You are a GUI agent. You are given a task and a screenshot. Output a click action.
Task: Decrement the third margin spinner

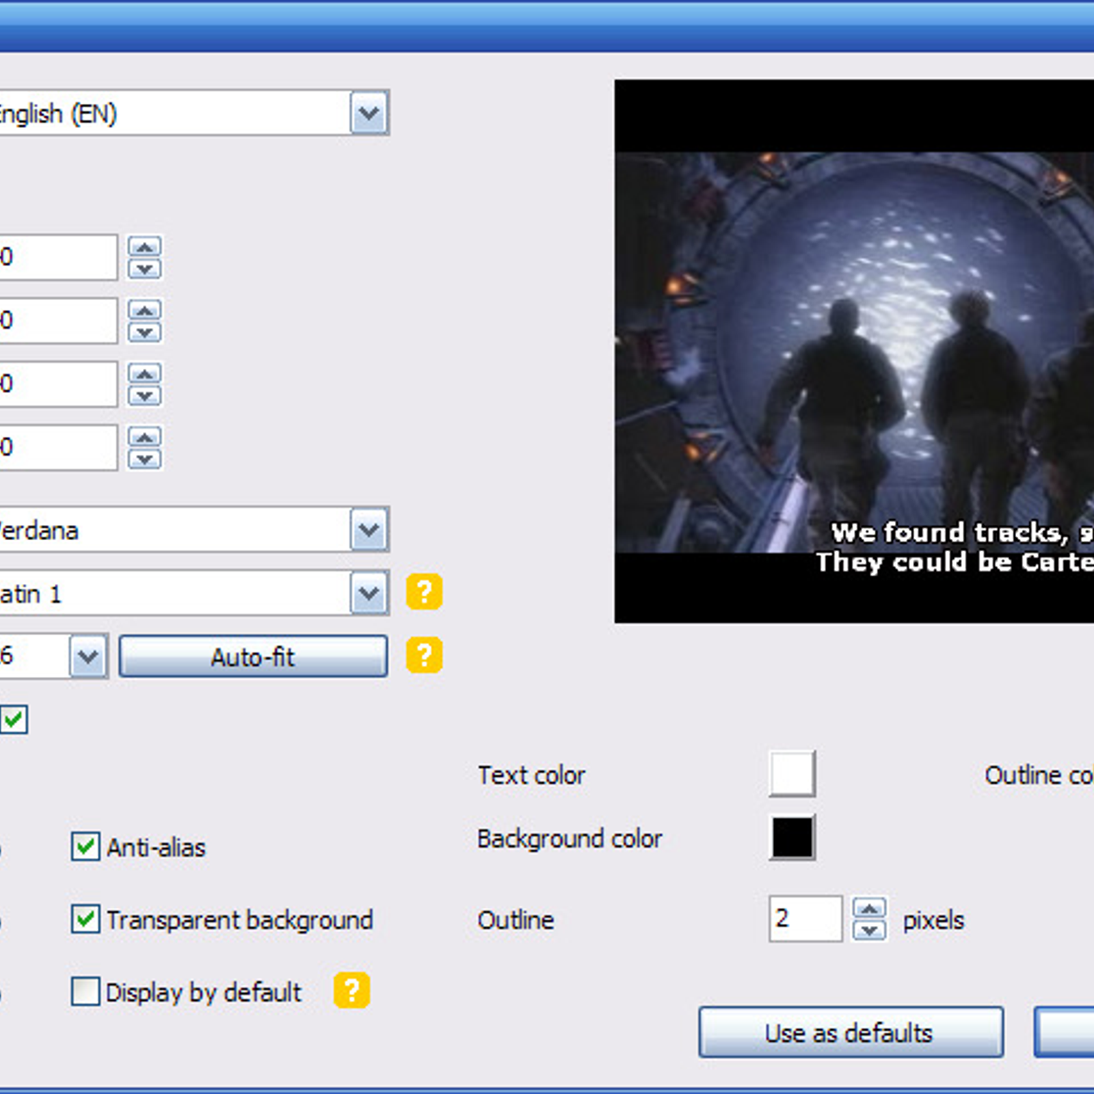144,395
